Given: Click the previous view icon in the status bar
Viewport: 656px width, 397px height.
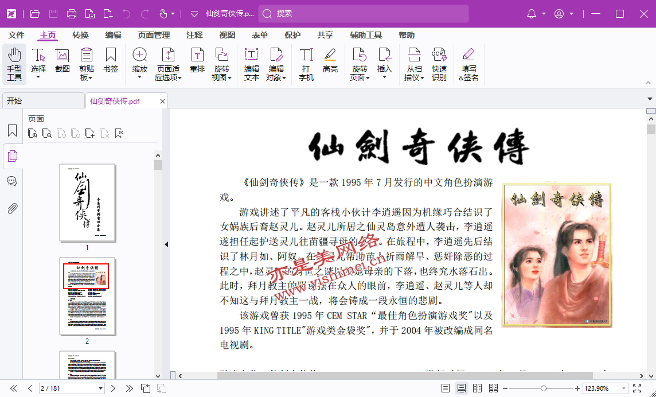Looking at the screenshot, I should point(146,388).
